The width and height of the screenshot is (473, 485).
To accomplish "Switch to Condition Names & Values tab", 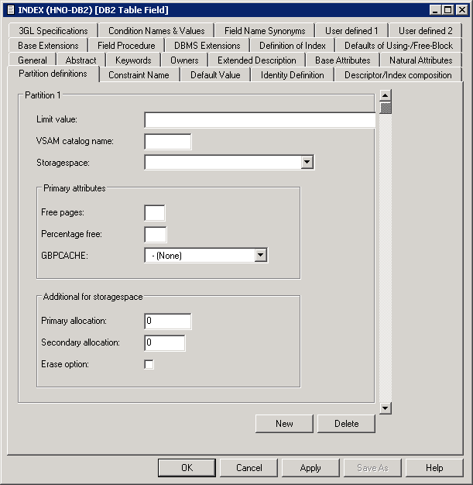I will pyautogui.click(x=156, y=31).
